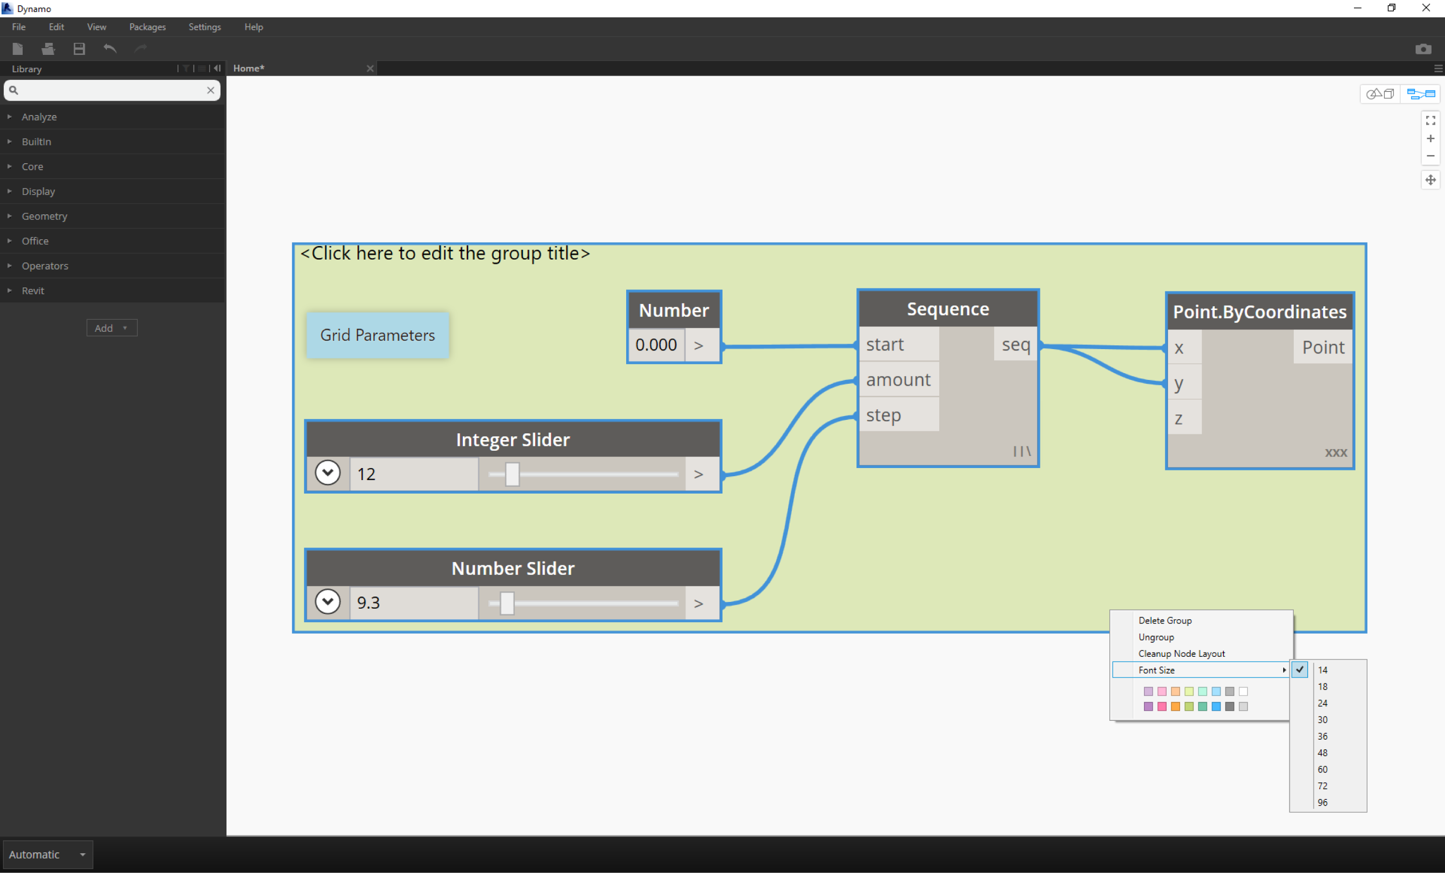The height and width of the screenshot is (873, 1445).
Task: Choose Ungroup from context menu
Action: [x=1201, y=637]
